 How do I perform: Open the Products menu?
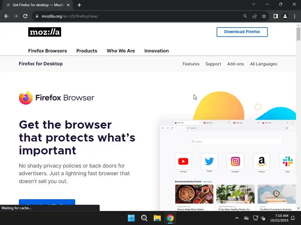click(87, 51)
